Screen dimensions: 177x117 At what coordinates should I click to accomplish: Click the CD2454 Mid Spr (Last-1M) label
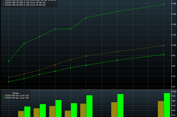click(x=17, y=98)
